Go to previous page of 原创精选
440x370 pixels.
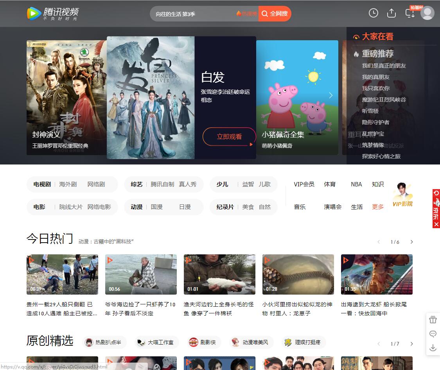379,344
